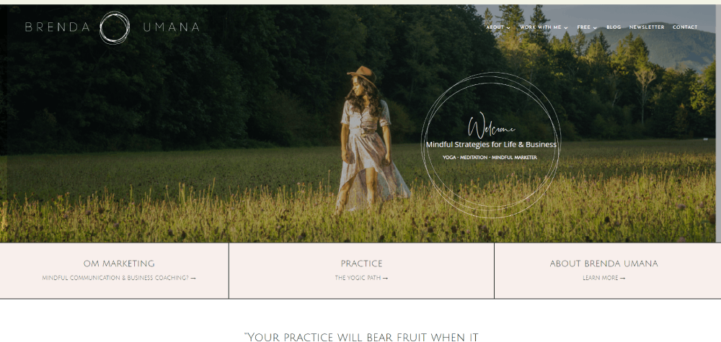Follow the Learn More arrow link
The width and height of the screenshot is (721, 342).
pyautogui.click(x=603, y=278)
